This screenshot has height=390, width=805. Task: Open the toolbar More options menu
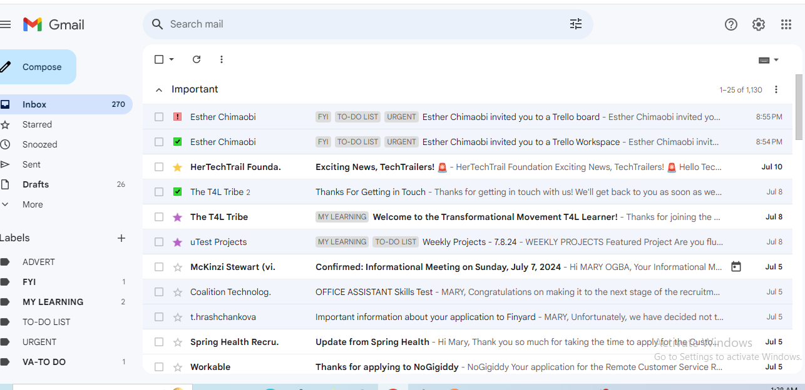coord(222,59)
